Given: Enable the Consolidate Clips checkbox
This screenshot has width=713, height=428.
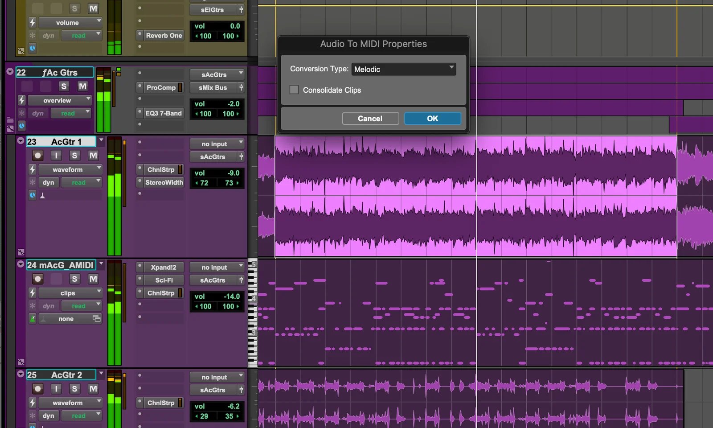Looking at the screenshot, I should click(x=294, y=90).
